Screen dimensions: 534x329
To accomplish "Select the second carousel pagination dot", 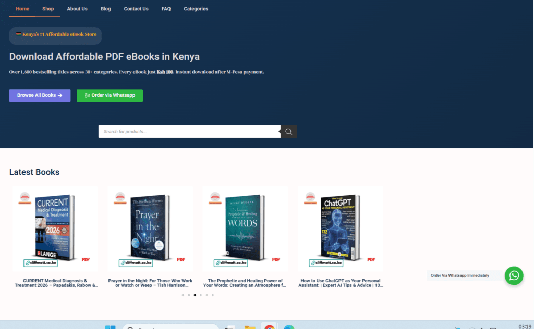I will 189,295.
